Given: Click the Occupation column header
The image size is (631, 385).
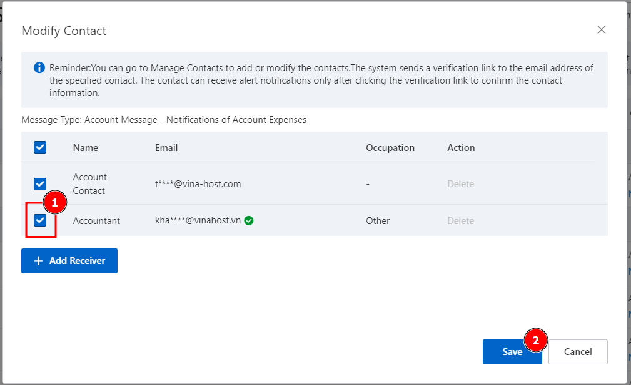Looking at the screenshot, I should tap(390, 148).
